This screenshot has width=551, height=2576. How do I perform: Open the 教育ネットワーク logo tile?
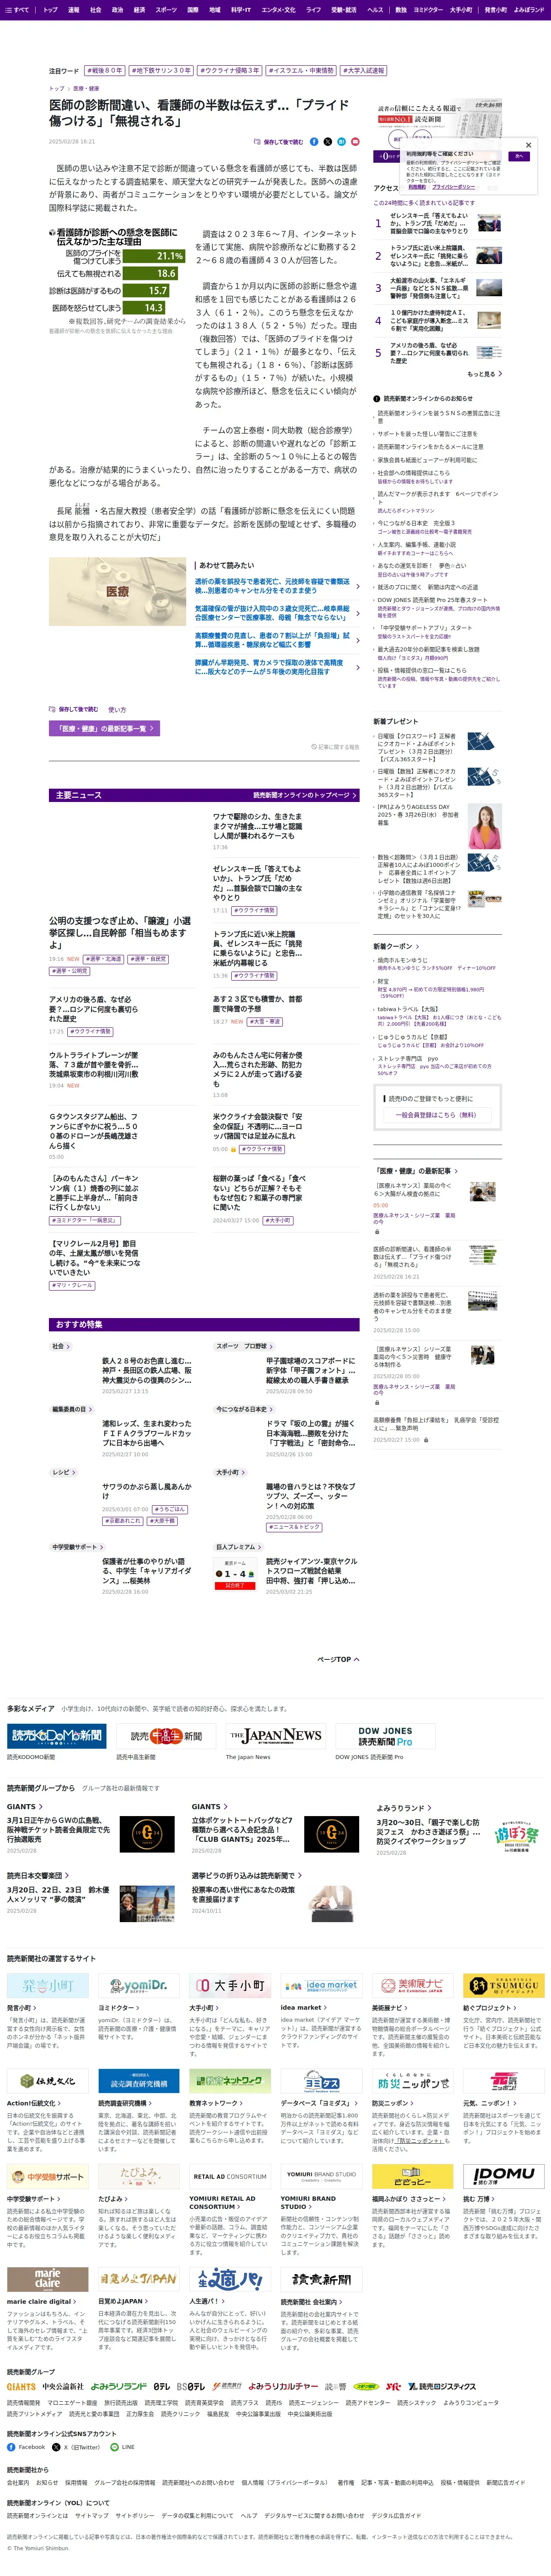coord(230,2081)
